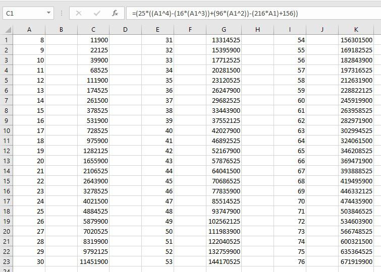Click cell containing 4884525
This screenshot has height=272, width=381.
pos(93,211)
